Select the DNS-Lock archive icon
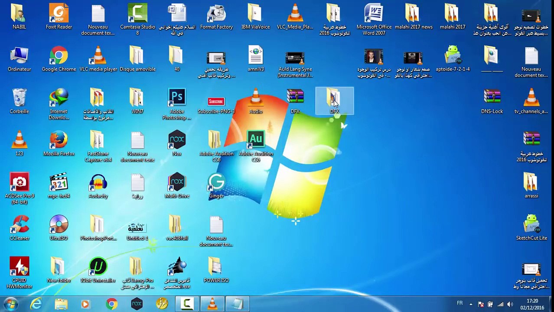This screenshot has height=312, width=554. pyautogui.click(x=492, y=101)
